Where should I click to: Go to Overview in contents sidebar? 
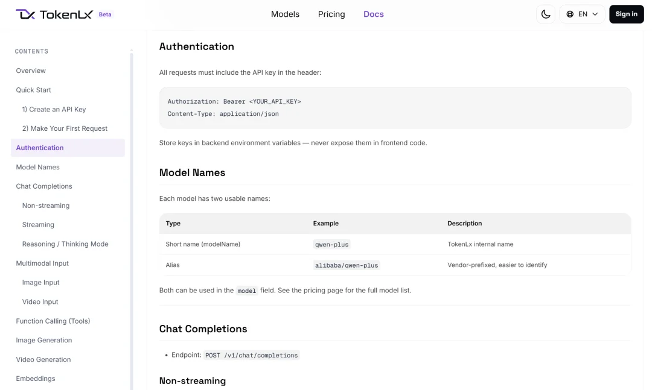tap(31, 71)
